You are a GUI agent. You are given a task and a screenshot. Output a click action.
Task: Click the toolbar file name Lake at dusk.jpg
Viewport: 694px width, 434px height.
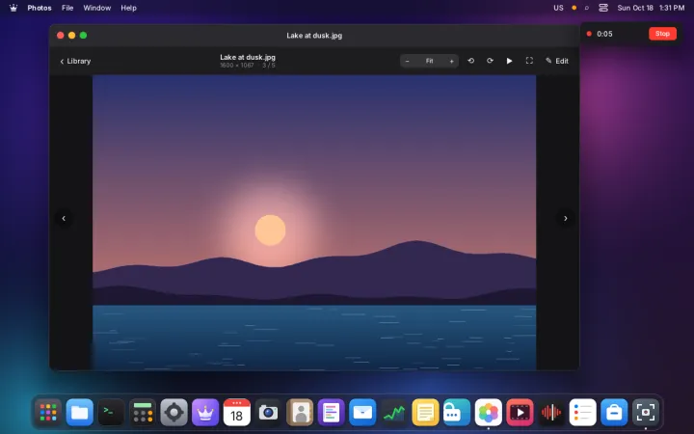point(248,57)
